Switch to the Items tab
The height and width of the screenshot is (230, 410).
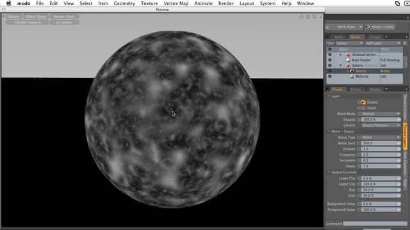[339, 37]
